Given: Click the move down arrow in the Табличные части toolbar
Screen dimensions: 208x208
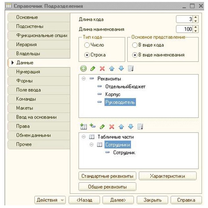Looking at the screenshot, I should 130,126.
